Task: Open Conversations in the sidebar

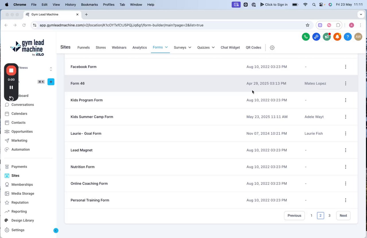Action: tap(22, 105)
